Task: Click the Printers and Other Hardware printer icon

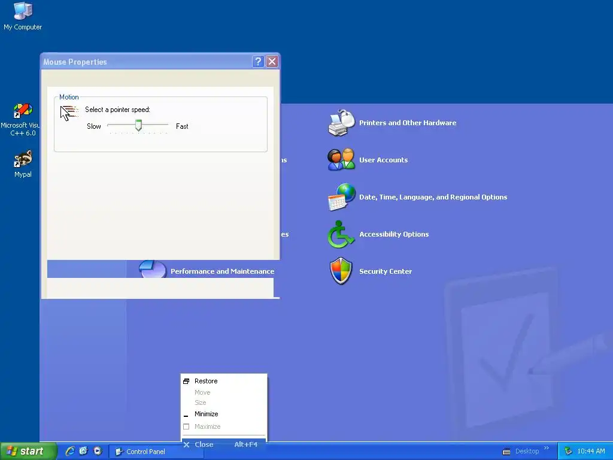Action: (x=341, y=123)
